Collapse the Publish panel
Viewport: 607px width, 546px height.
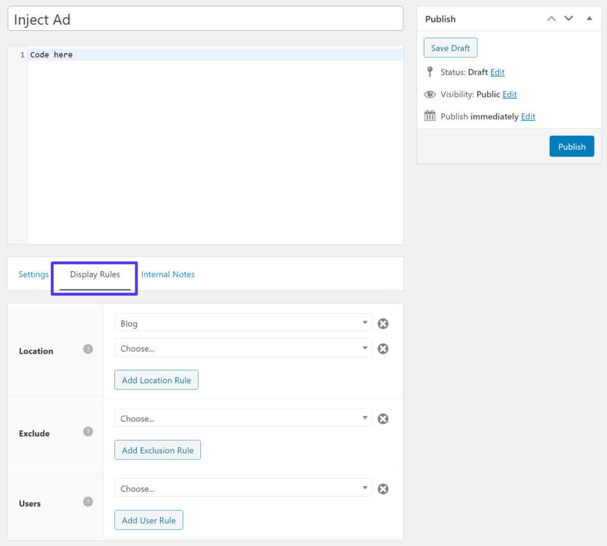(x=589, y=18)
